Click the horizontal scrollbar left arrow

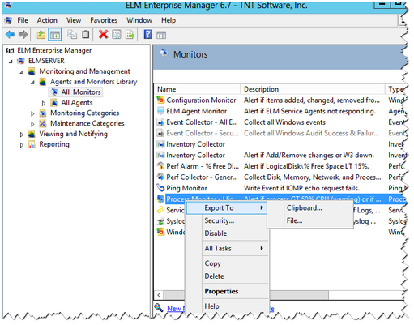(x=159, y=295)
